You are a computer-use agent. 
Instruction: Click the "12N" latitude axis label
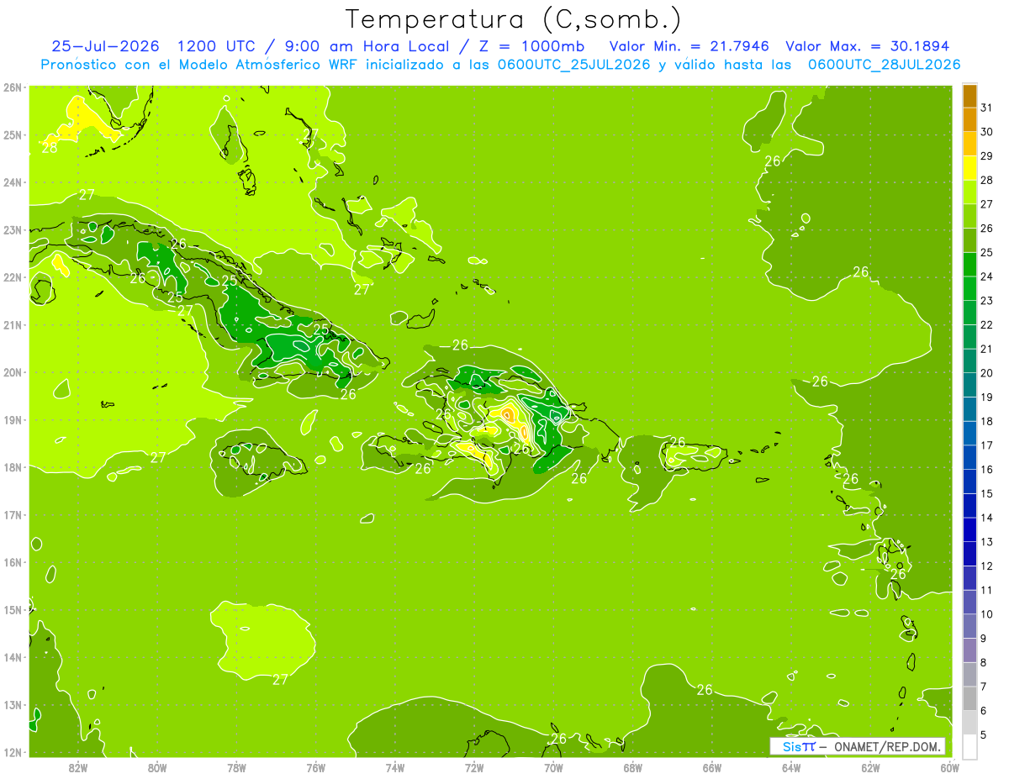coord(13,752)
